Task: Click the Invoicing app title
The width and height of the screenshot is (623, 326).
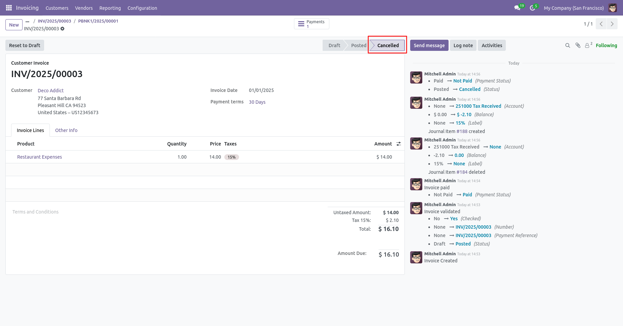Action: coord(27,8)
